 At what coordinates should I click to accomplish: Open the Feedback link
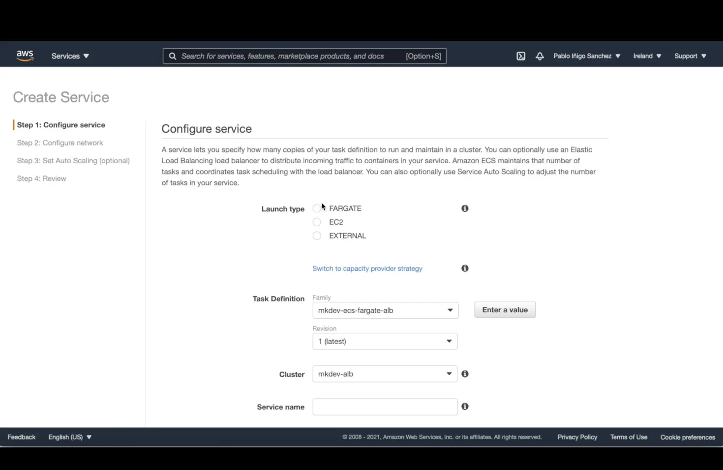(x=22, y=437)
